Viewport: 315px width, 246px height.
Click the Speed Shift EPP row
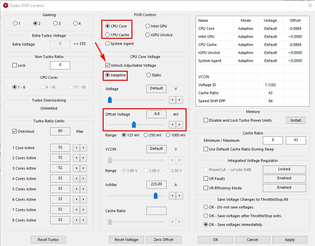[x=252, y=101]
